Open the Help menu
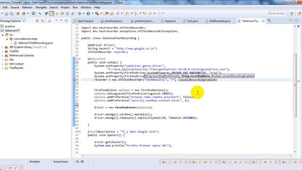This screenshot has height=170, width=302. pos(97,8)
